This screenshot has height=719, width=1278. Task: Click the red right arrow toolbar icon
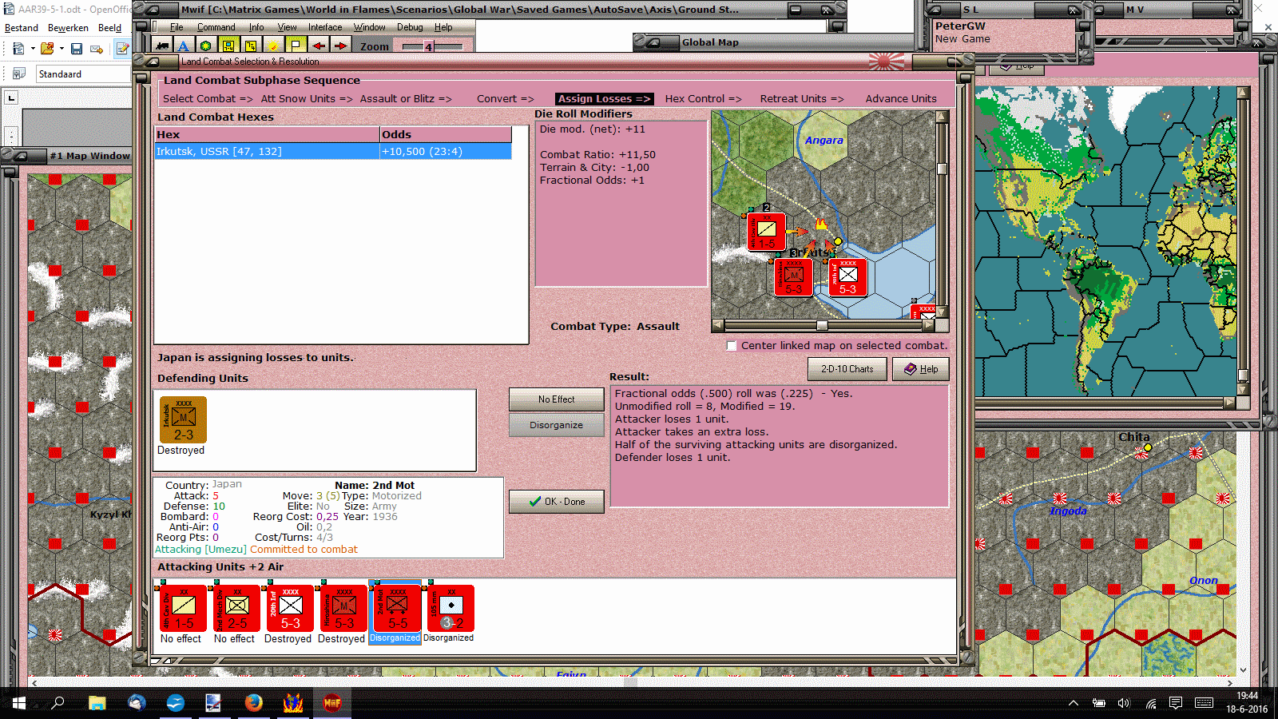pos(340,46)
